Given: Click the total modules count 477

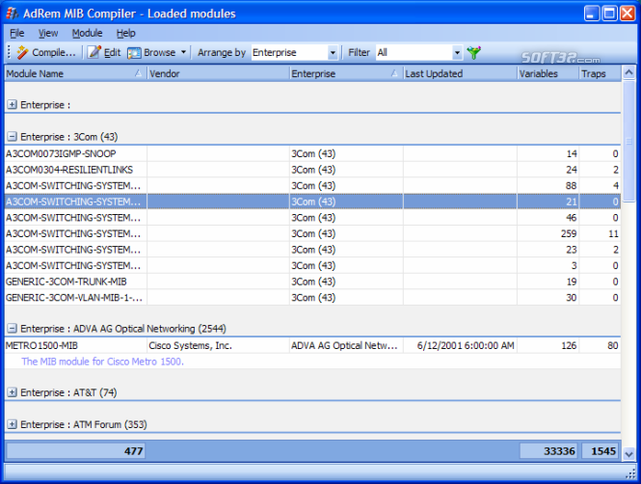Looking at the screenshot, I should (75, 451).
